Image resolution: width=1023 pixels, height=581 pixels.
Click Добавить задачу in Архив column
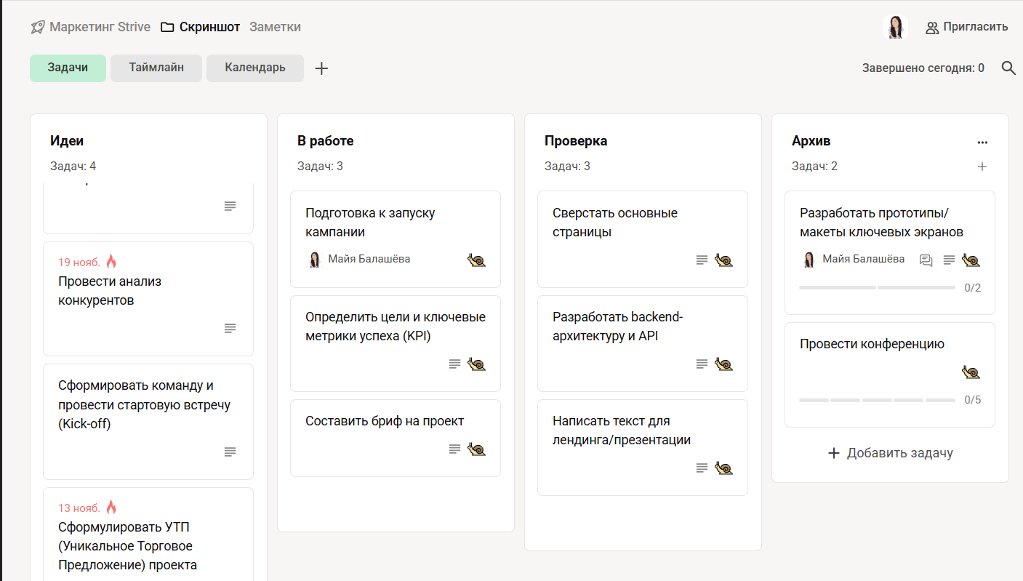[891, 453]
